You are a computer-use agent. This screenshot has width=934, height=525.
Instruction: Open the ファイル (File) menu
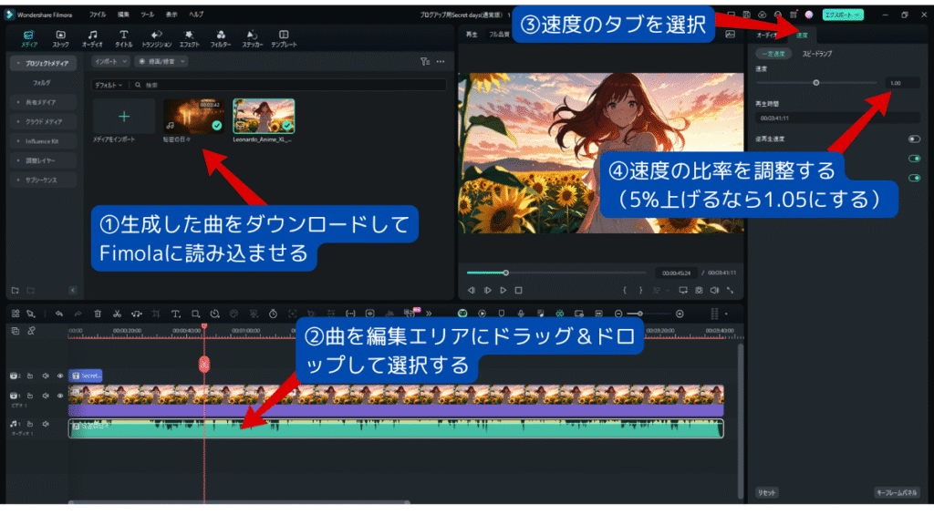(x=97, y=15)
